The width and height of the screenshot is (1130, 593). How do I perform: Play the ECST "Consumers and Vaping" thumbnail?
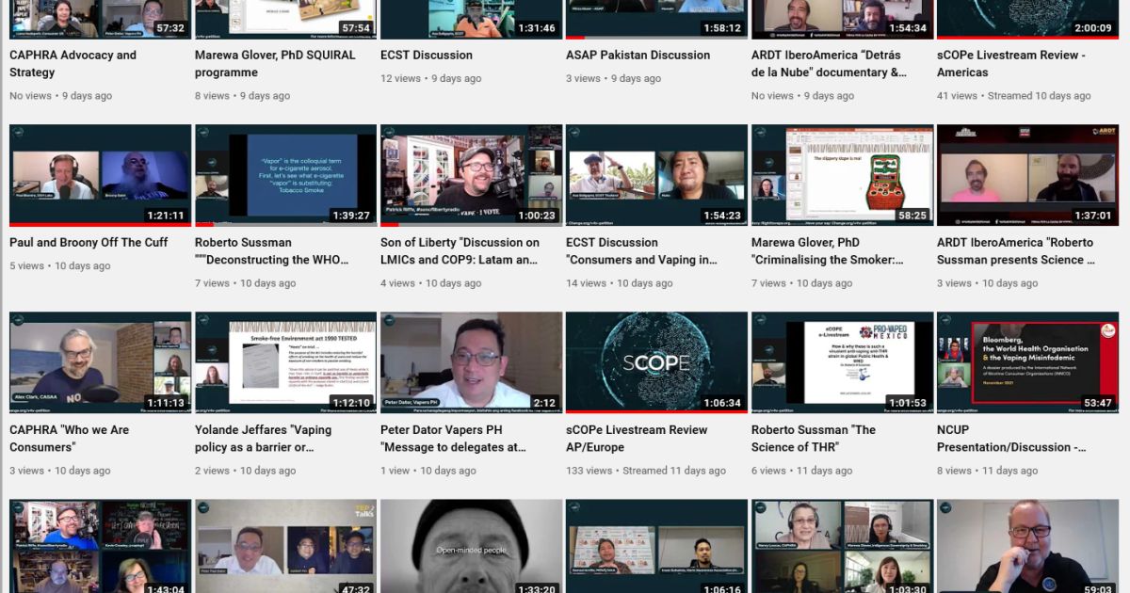pos(656,176)
